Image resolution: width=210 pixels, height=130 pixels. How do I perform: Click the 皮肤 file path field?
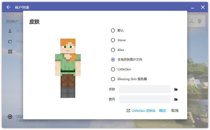[x=145, y=89]
